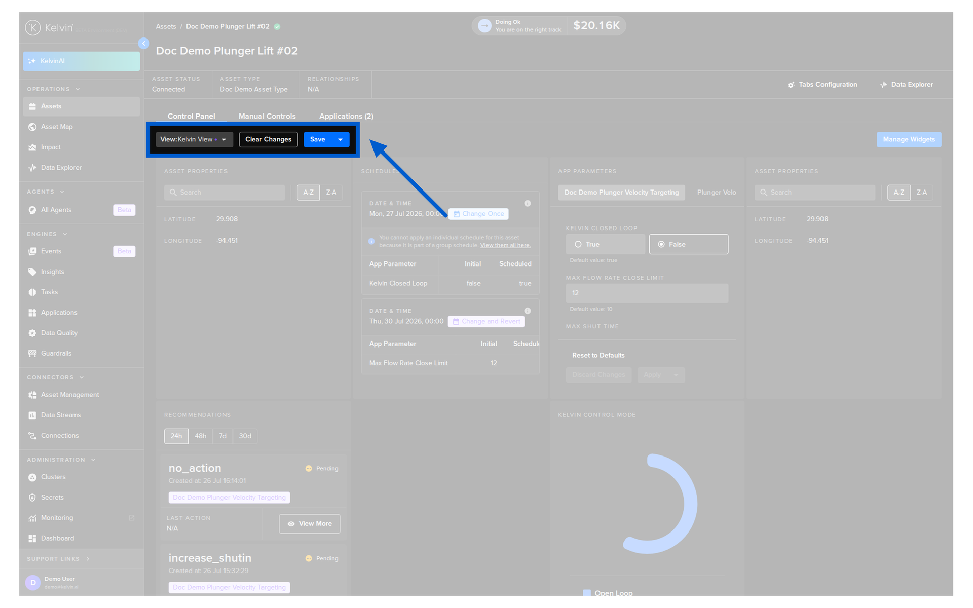Switch to Manual Controls tab
Viewport: 973px width, 608px height.
click(x=267, y=116)
